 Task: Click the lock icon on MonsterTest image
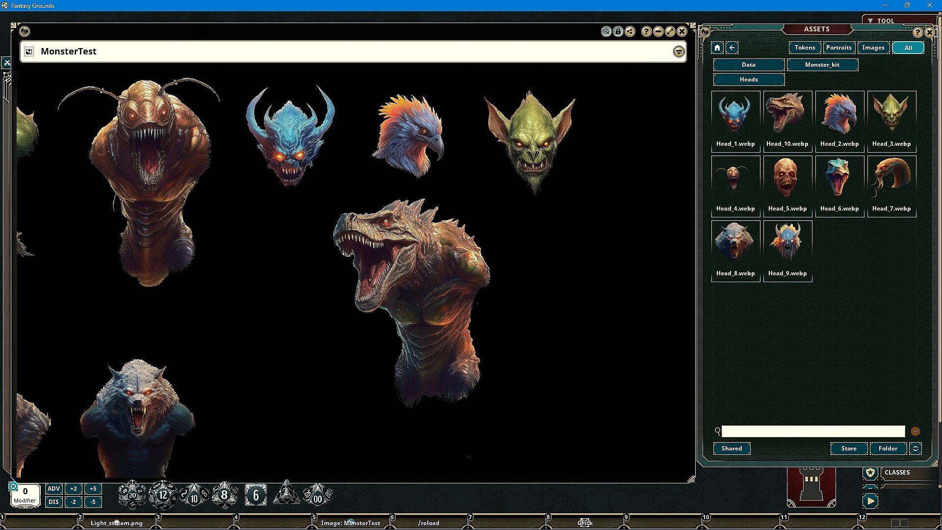(x=618, y=32)
